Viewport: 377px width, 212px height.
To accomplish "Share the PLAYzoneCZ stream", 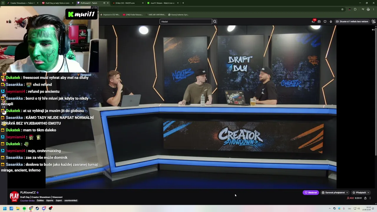I will pos(365,198).
